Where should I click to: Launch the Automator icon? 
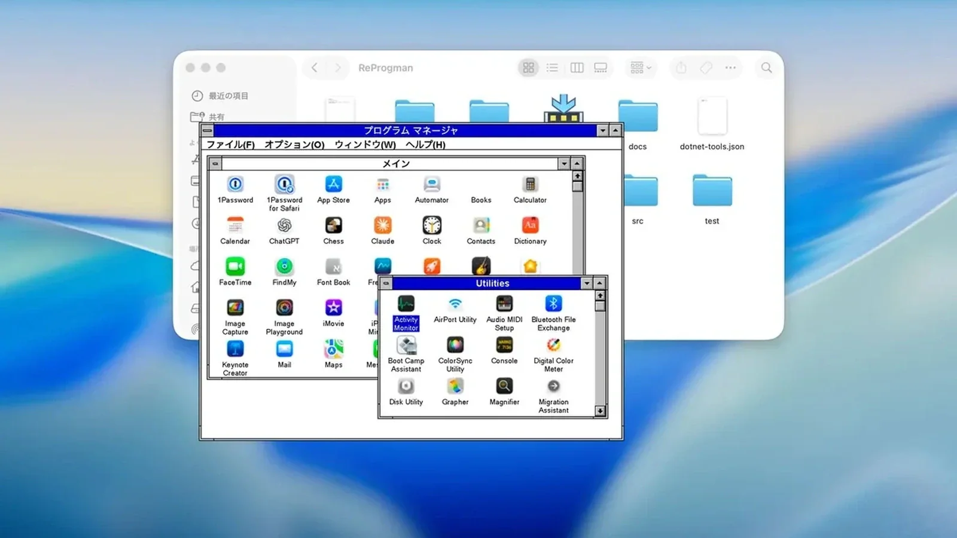coord(432,184)
